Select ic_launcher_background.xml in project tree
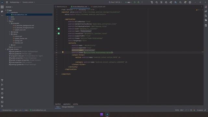 coord(23,25)
